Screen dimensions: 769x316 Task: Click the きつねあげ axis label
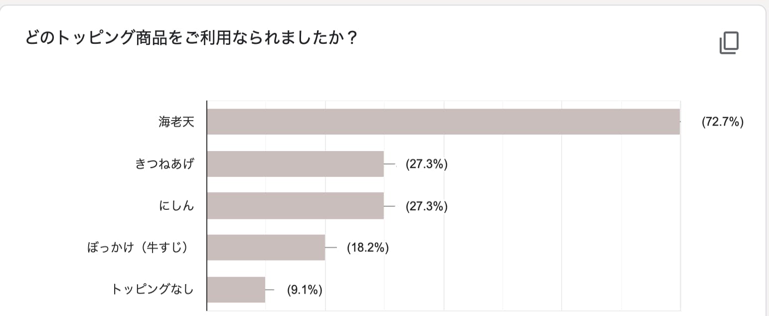point(164,164)
